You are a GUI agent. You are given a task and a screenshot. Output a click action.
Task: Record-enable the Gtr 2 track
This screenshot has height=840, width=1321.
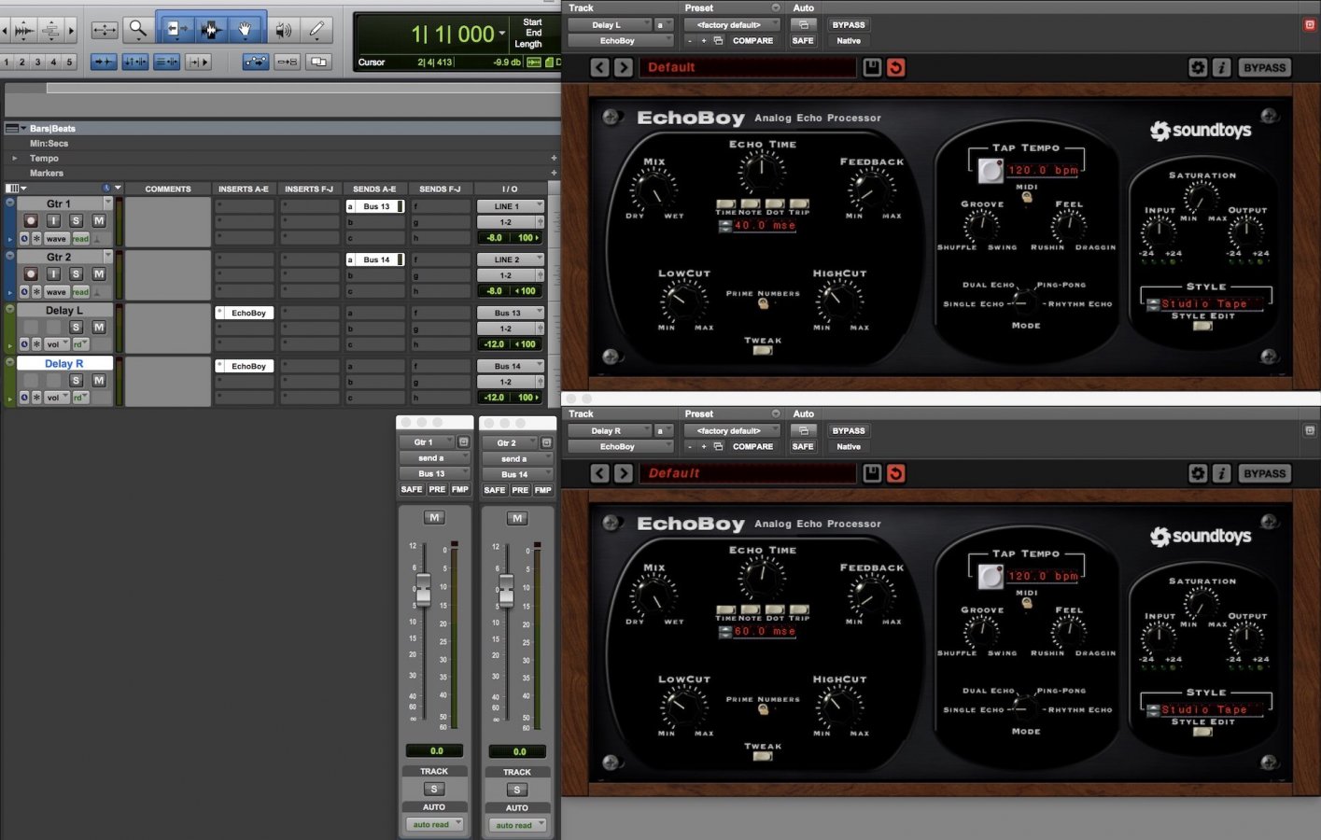point(31,273)
